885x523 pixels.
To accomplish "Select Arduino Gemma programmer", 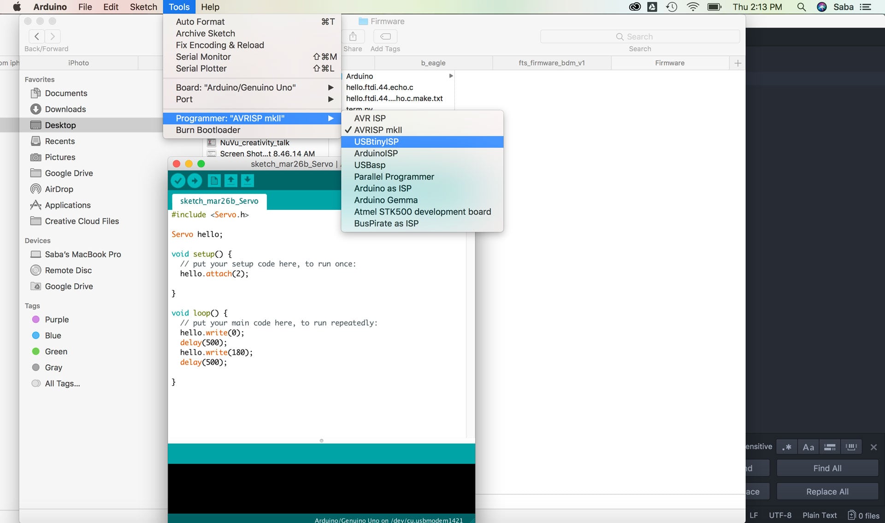I will (422, 200).
